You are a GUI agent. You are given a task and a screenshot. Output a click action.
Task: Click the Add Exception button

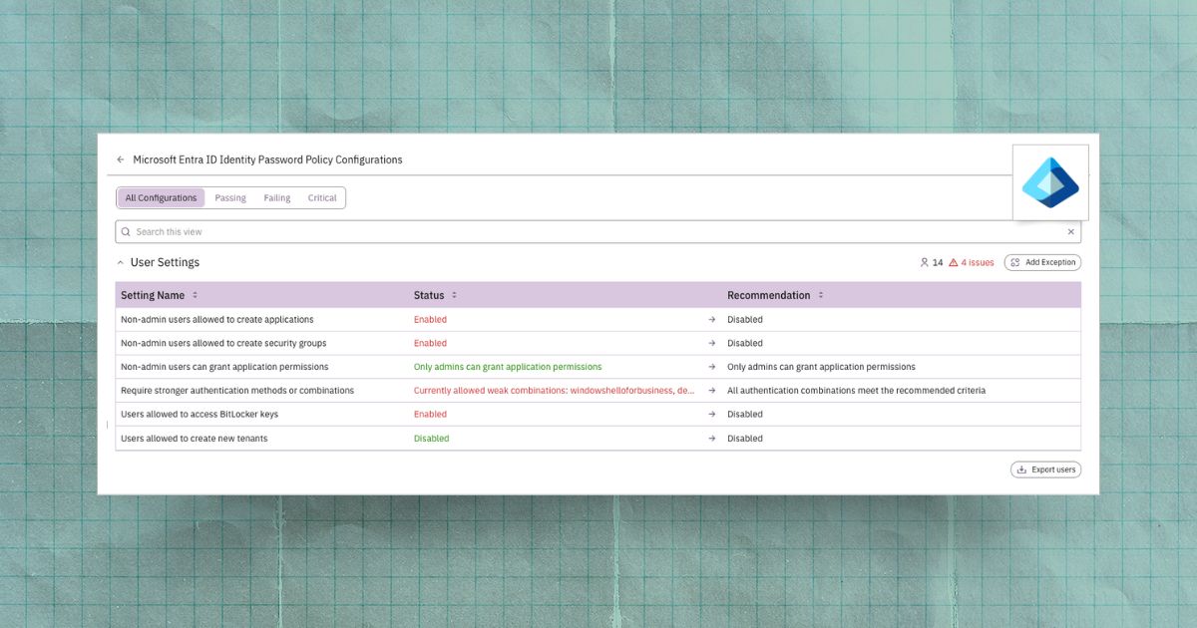pyautogui.click(x=1042, y=263)
